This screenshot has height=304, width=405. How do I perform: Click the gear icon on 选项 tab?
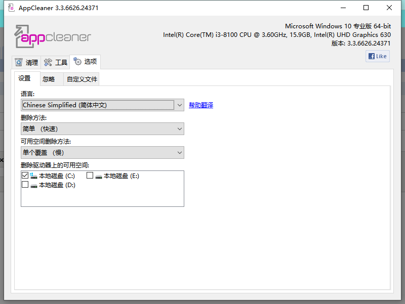(77, 61)
